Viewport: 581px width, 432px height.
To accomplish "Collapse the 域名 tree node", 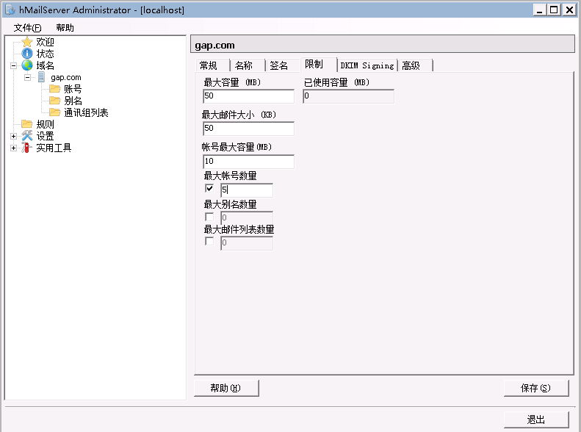I will pos(14,66).
